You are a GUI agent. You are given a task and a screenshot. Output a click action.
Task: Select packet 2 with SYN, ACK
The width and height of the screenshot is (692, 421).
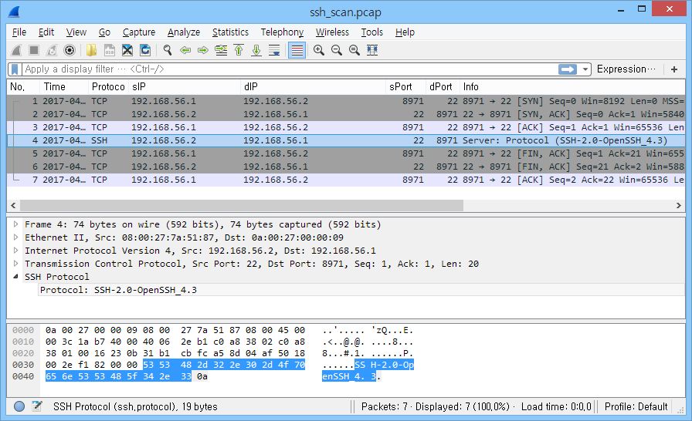coord(346,114)
